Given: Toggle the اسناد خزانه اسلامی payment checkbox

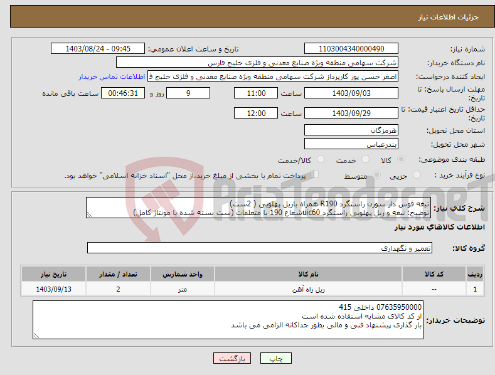Looking at the screenshot, I should [314, 174].
